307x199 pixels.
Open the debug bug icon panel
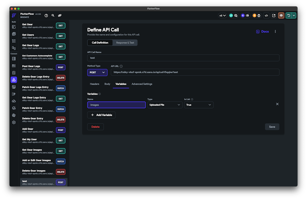coord(258,15)
